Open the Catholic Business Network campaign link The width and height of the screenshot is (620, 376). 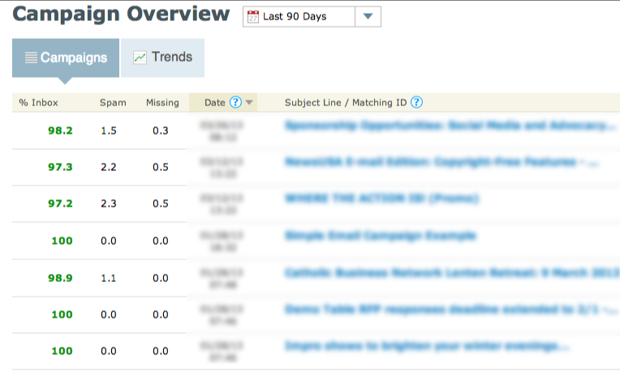tap(452, 272)
